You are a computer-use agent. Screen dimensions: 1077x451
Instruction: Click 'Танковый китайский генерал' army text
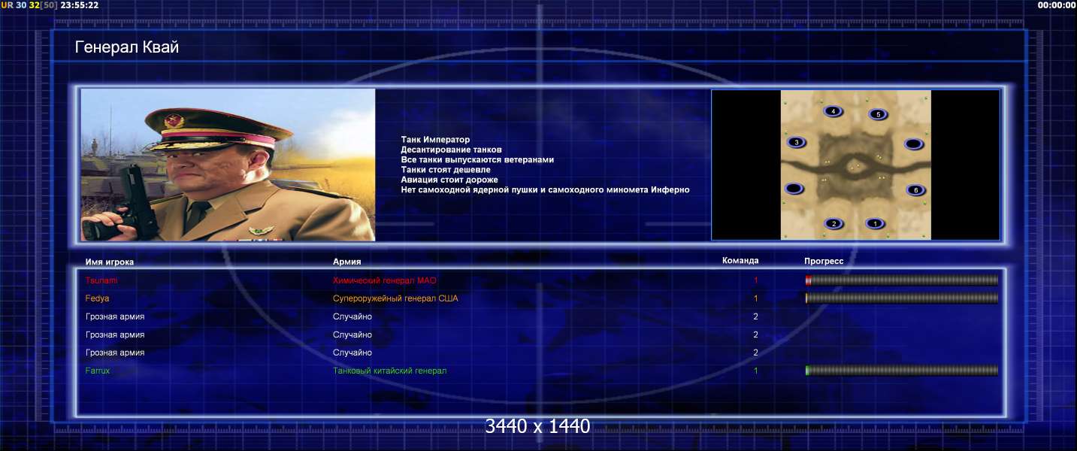390,371
